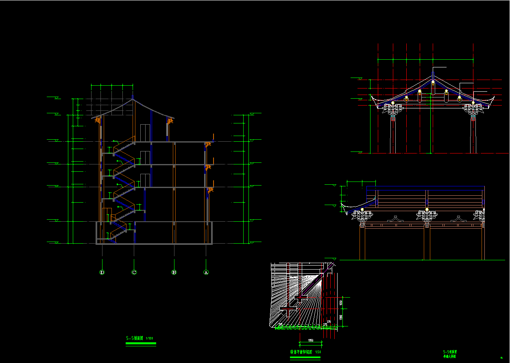
Task: Select the 1650 vertical dimension beside the corner plan
Action: [x=341, y=302]
